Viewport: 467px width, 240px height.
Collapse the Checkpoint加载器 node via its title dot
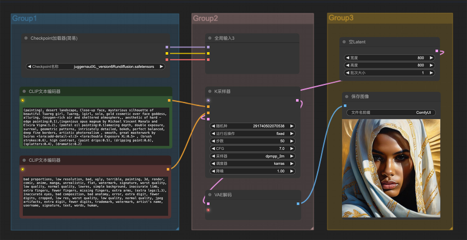(26, 38)
